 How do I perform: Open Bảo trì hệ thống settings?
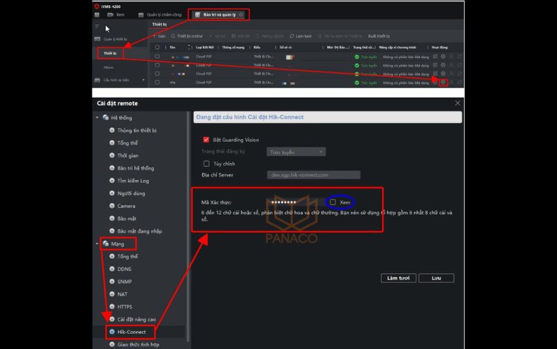click(x=132, y=168)
